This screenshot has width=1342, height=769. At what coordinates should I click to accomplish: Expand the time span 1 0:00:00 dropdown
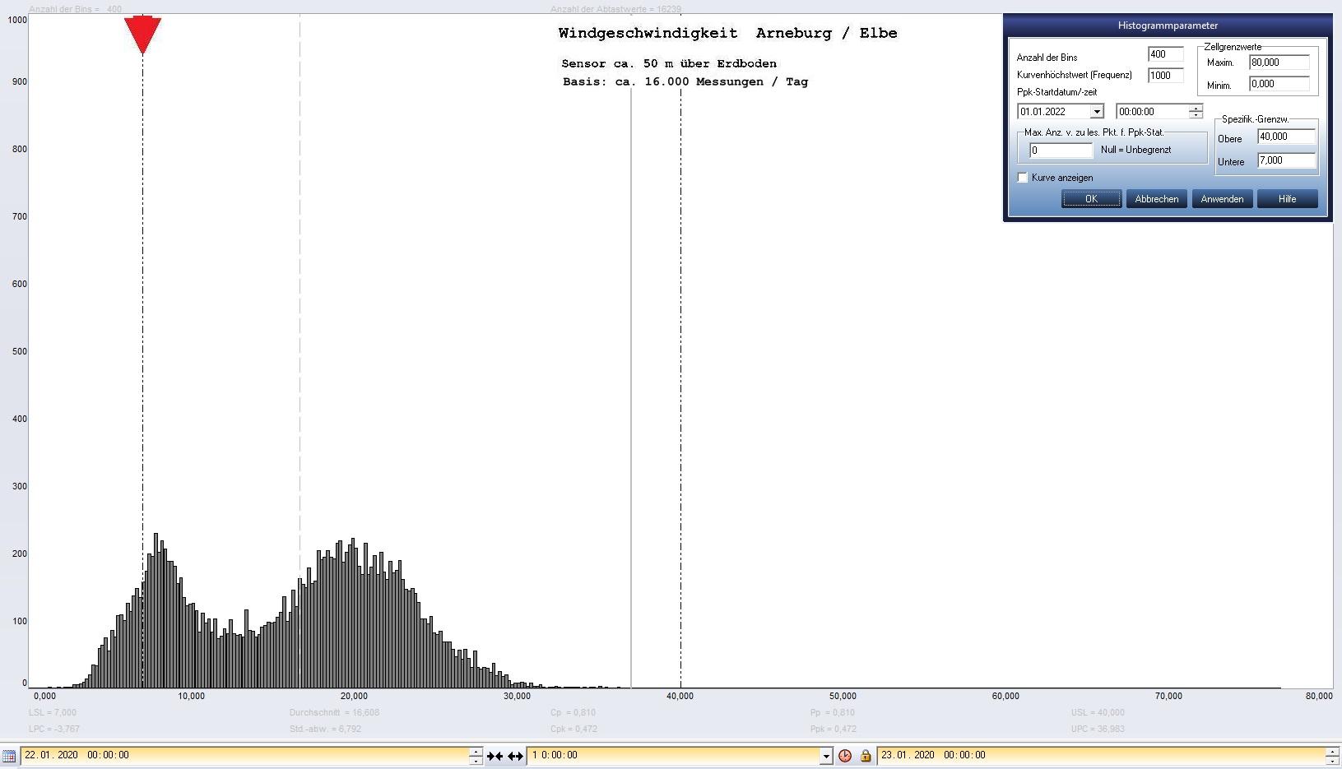(826, 756)
